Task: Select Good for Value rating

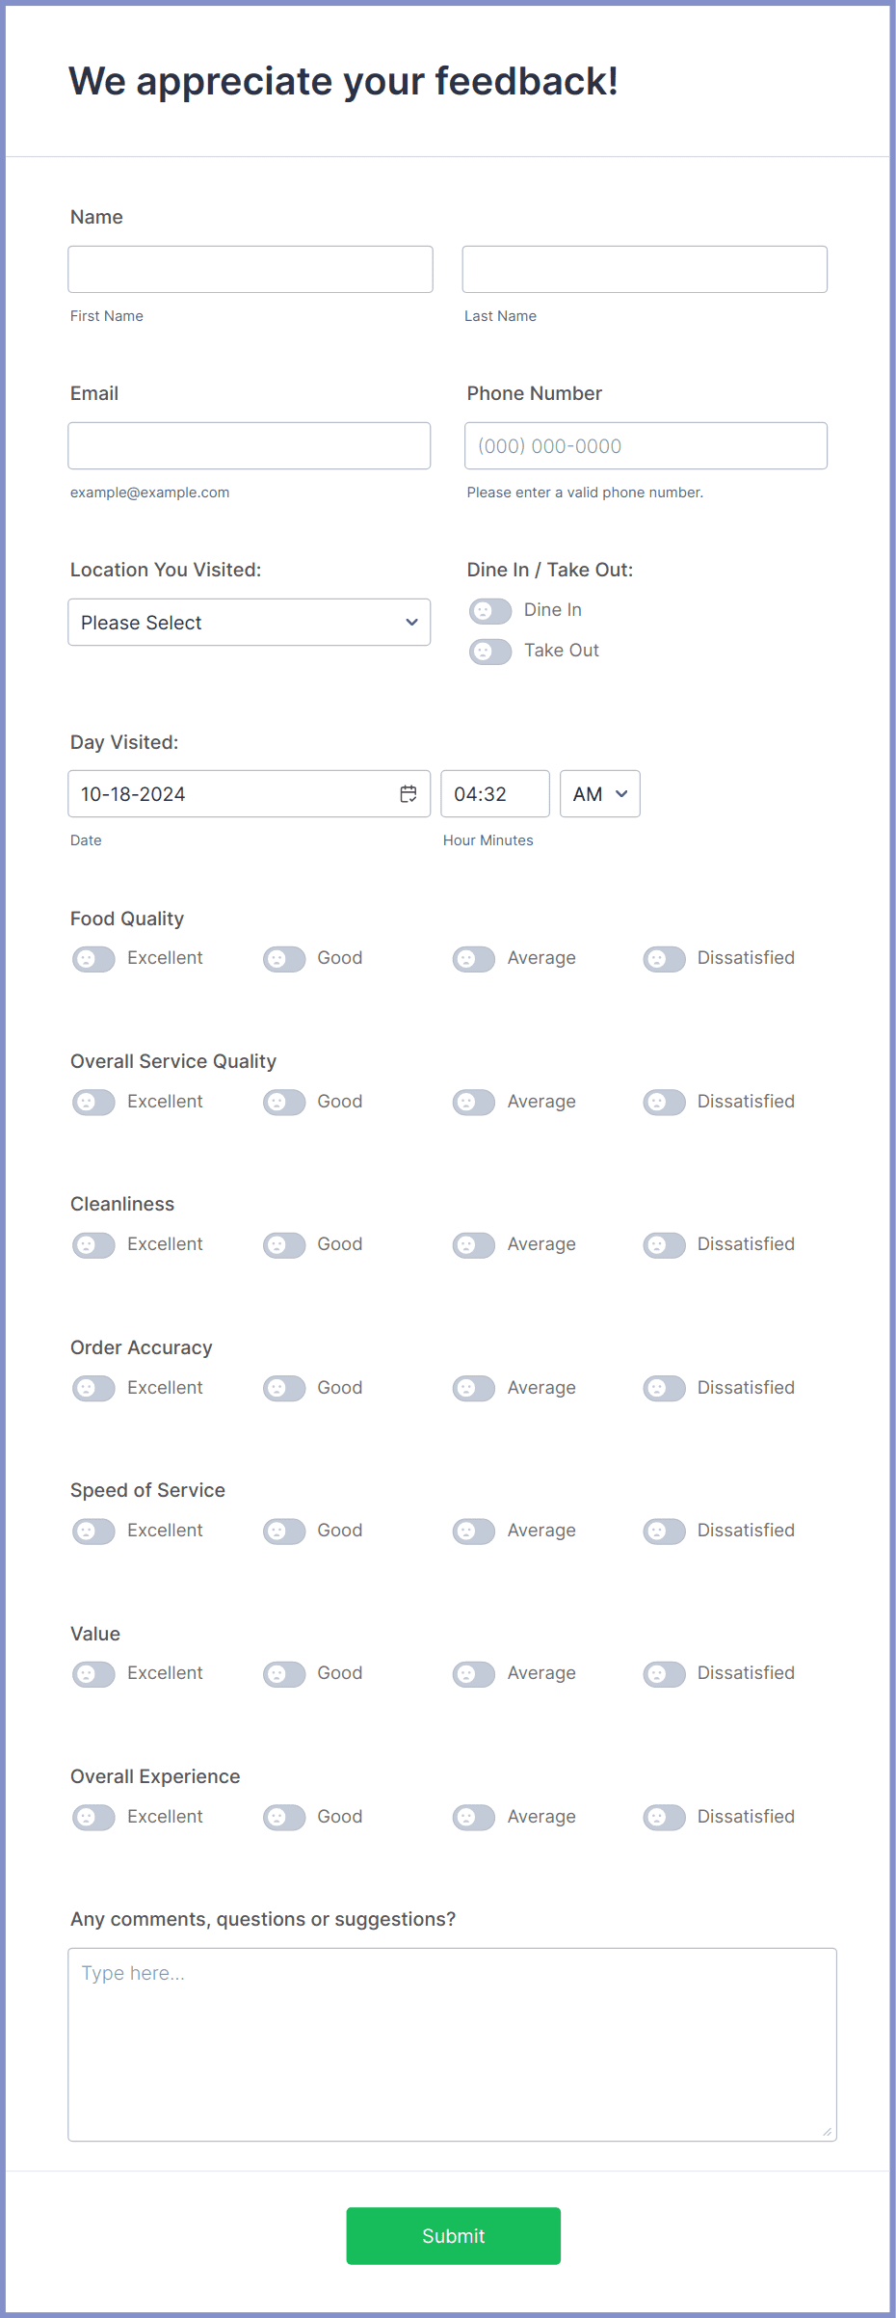Action: pos(284,1674)
